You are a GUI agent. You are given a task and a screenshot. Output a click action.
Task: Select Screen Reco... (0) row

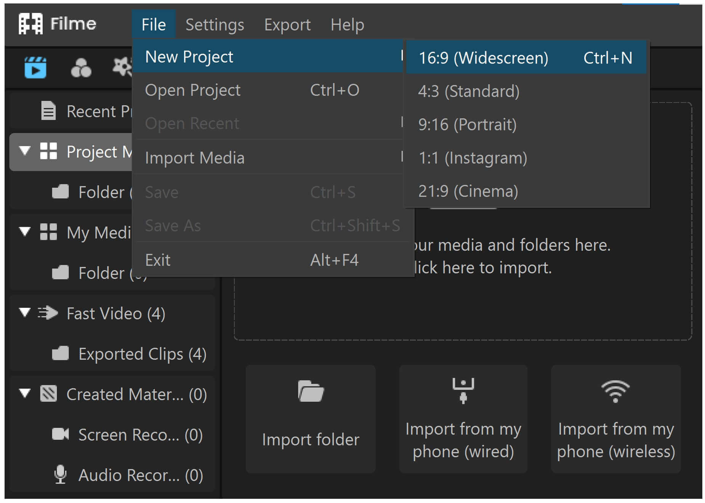(112, 434)
